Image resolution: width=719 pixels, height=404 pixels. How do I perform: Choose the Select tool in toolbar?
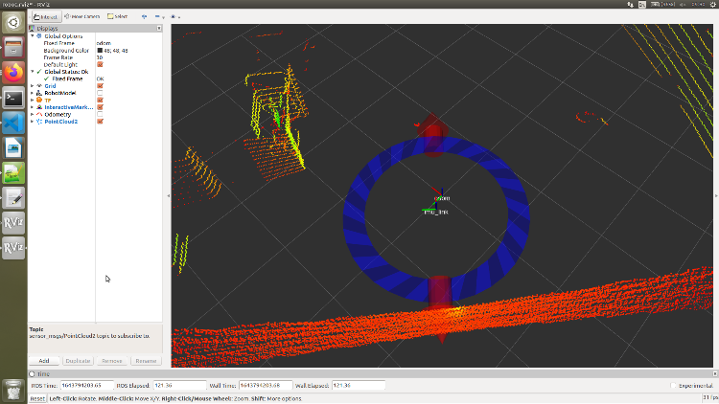118,16
